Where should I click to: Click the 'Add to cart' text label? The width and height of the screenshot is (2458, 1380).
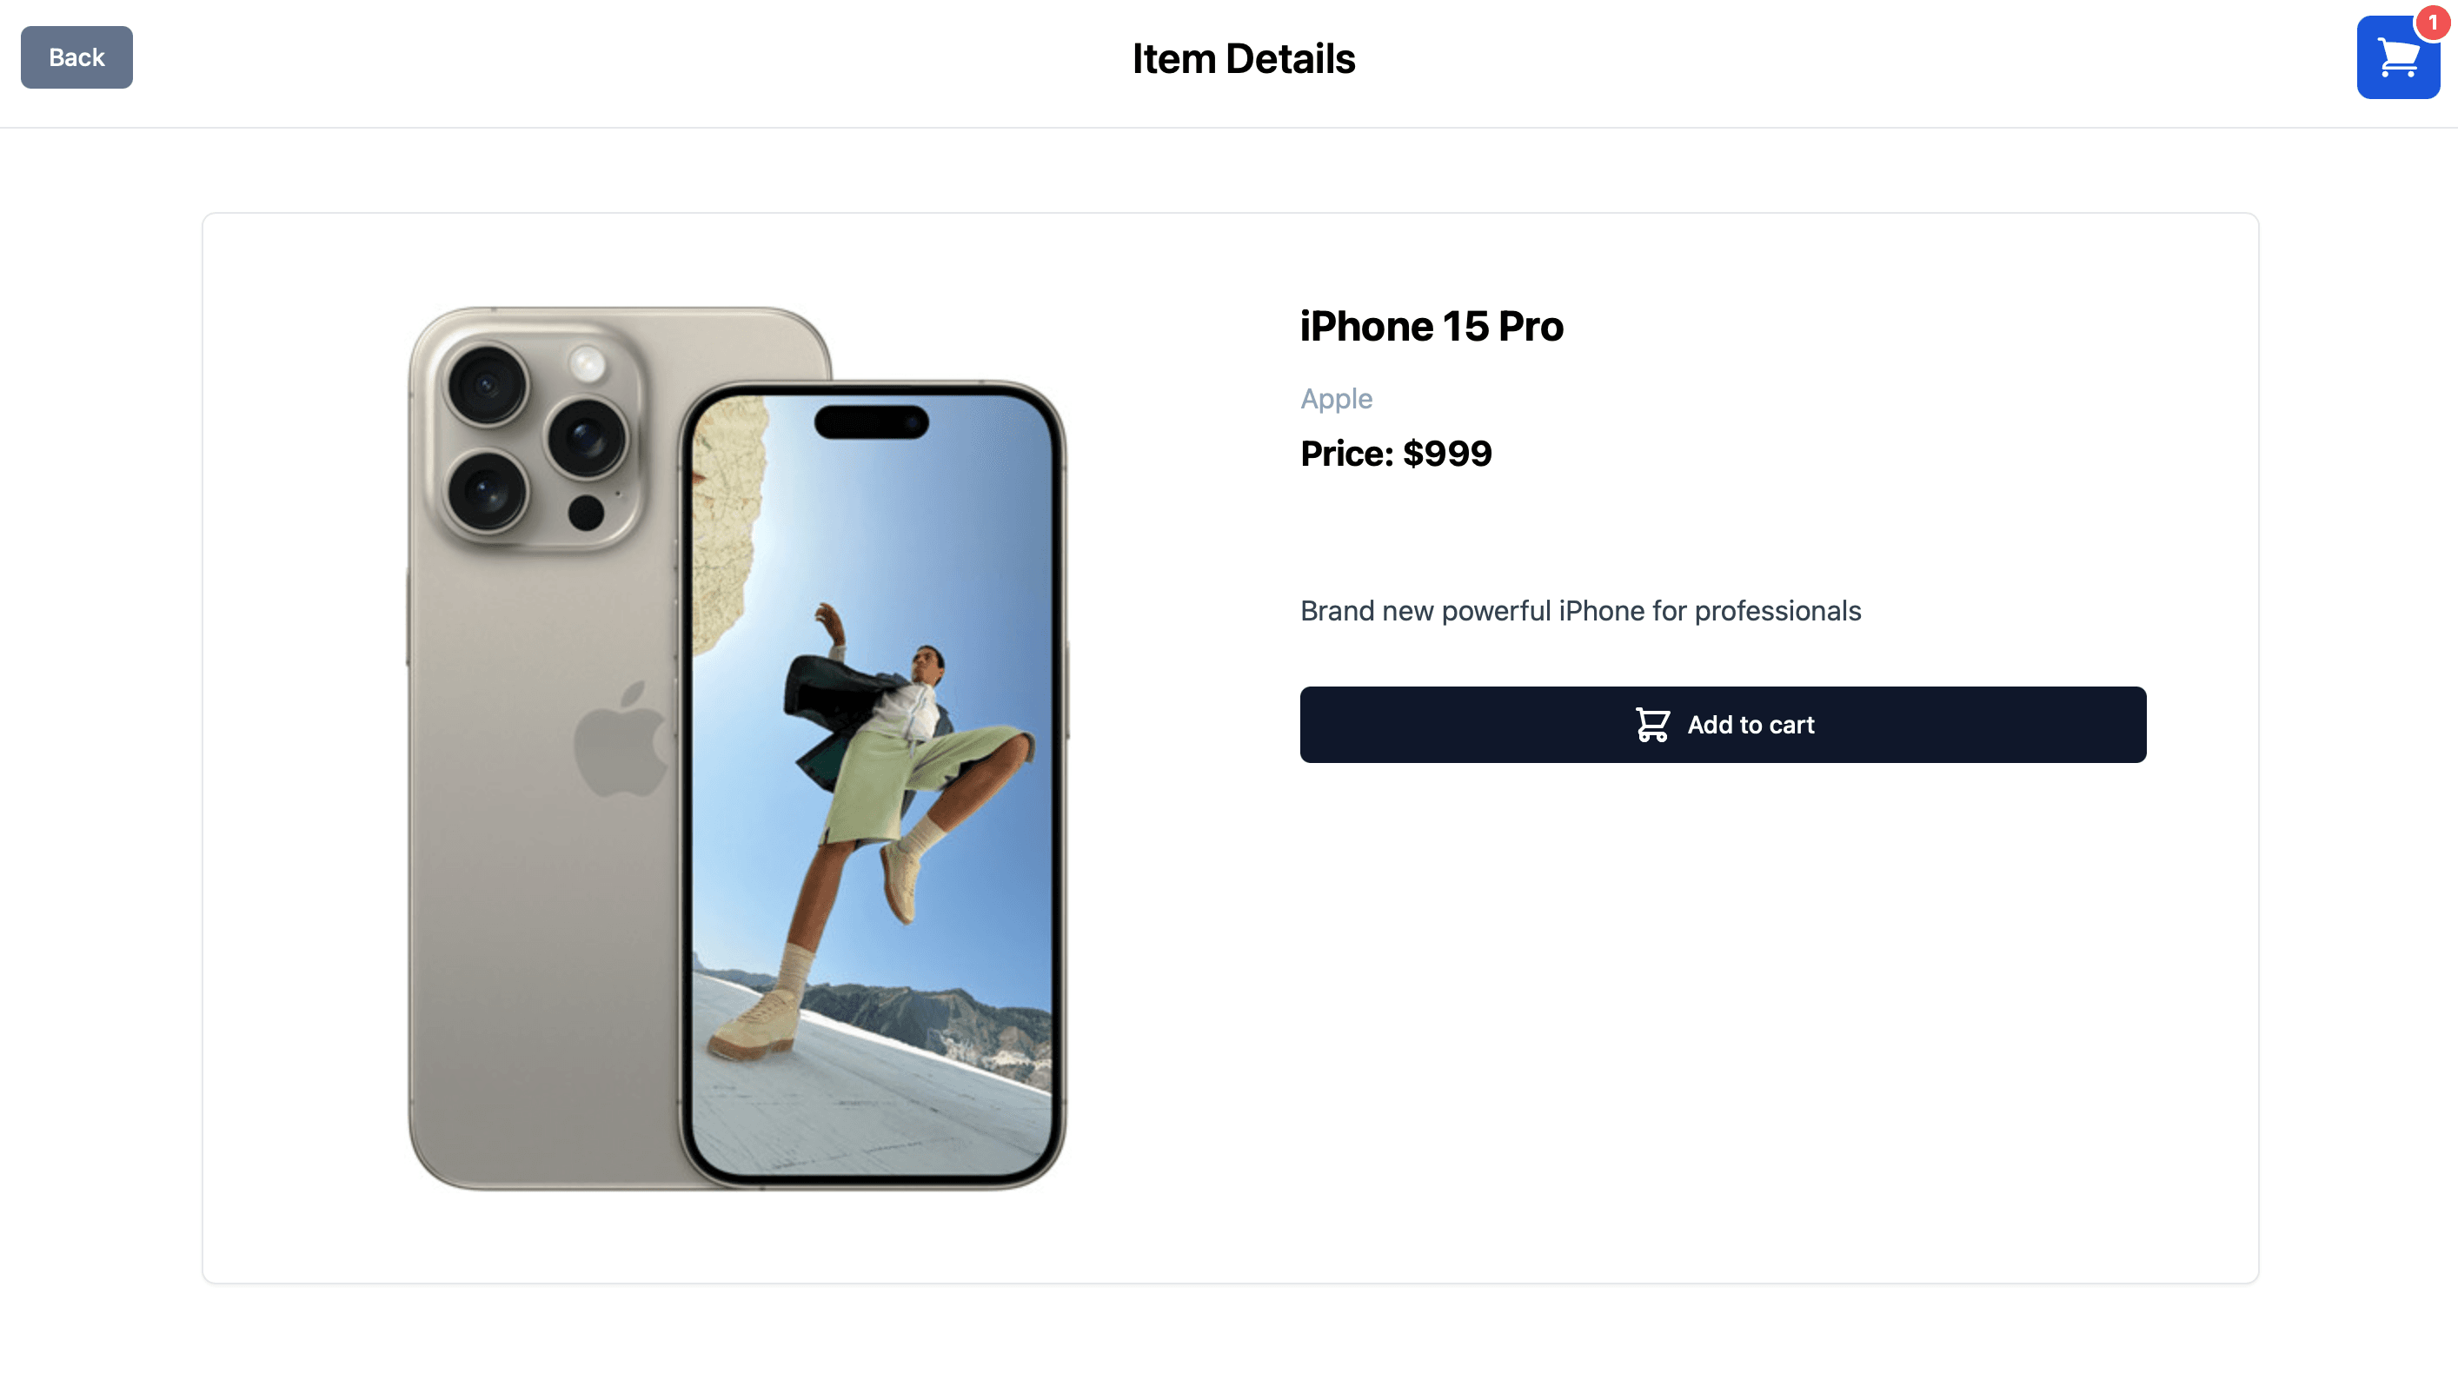(1751, 725)
